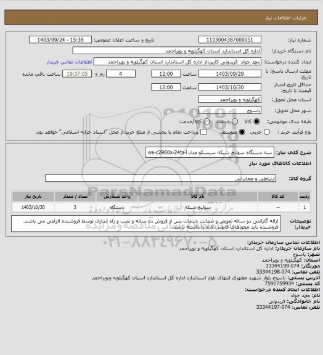Screen dimensions: 323x355
Task: Click the need date cell 1403/10/30 in table
Action: 33,207
